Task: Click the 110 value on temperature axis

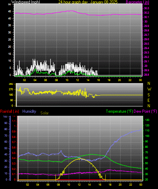Action: [x=147, y=130]
